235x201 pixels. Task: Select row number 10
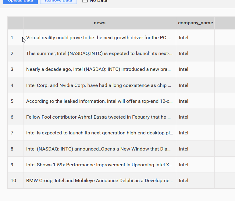tap(16, 181)
